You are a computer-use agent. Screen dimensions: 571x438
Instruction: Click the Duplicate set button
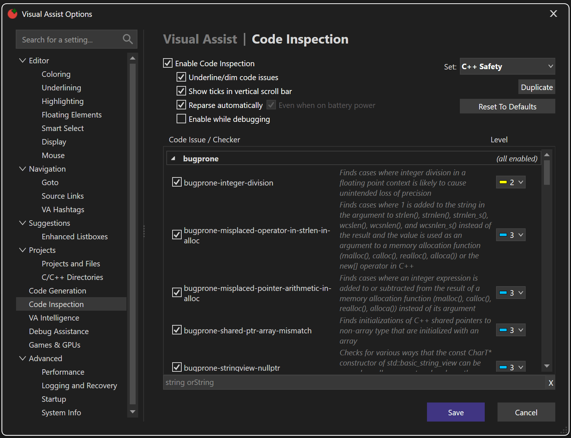[x=537, y=87]
